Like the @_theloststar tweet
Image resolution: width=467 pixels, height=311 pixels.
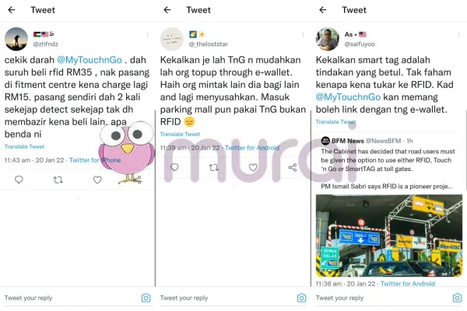pos(253,167)
